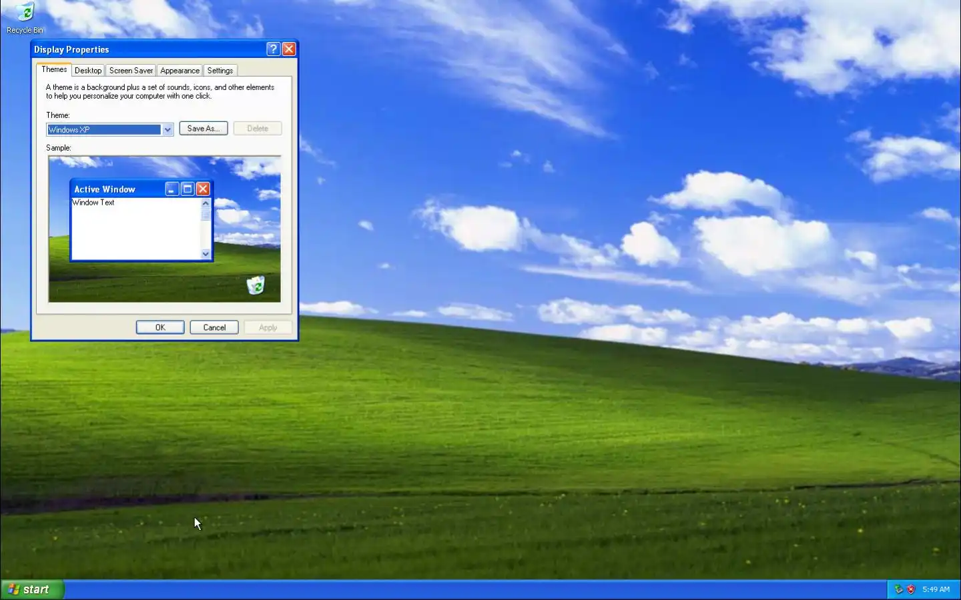The height and width of the screenshot is (600, 961).
Task: Open the Start menu
Action: click(32, 589)
